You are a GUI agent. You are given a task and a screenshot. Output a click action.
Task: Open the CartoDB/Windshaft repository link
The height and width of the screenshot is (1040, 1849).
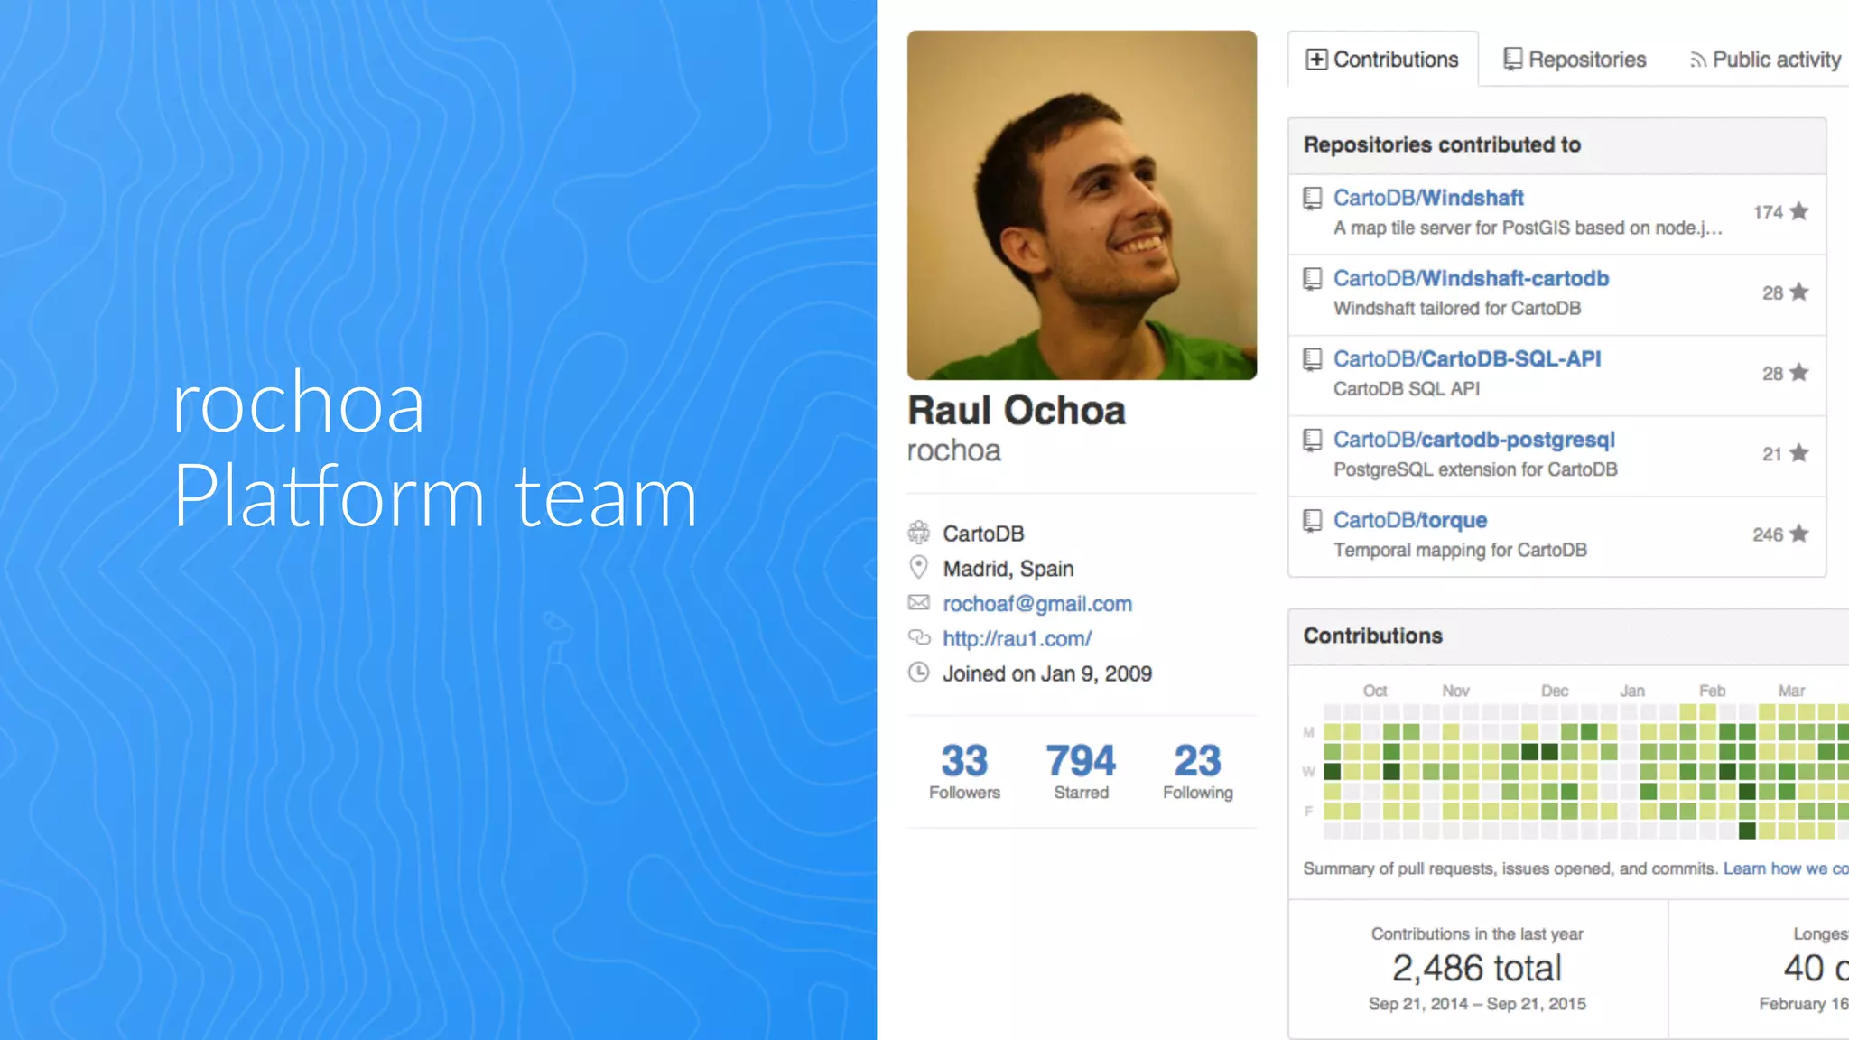[x=1428, y=198]
